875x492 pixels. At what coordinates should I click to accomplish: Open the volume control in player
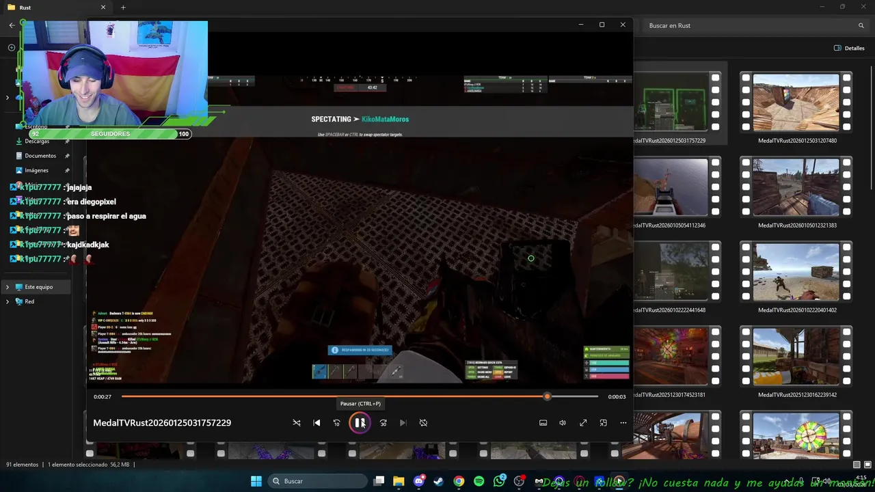[563, 423]
